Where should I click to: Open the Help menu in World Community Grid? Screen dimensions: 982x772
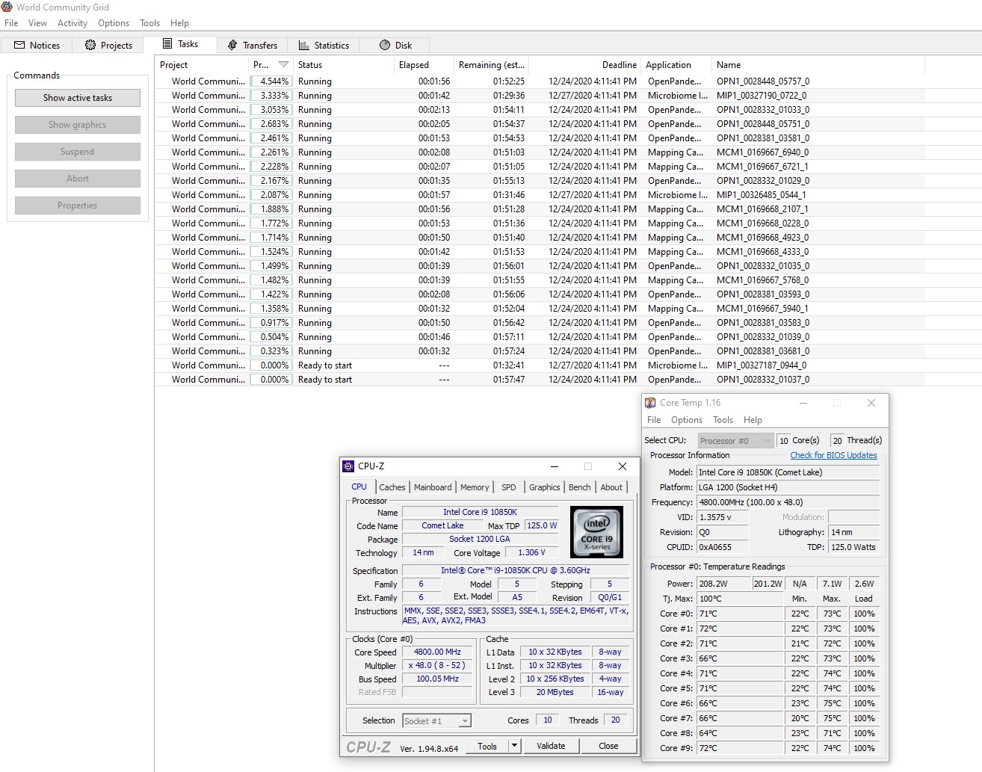point(179,23)
